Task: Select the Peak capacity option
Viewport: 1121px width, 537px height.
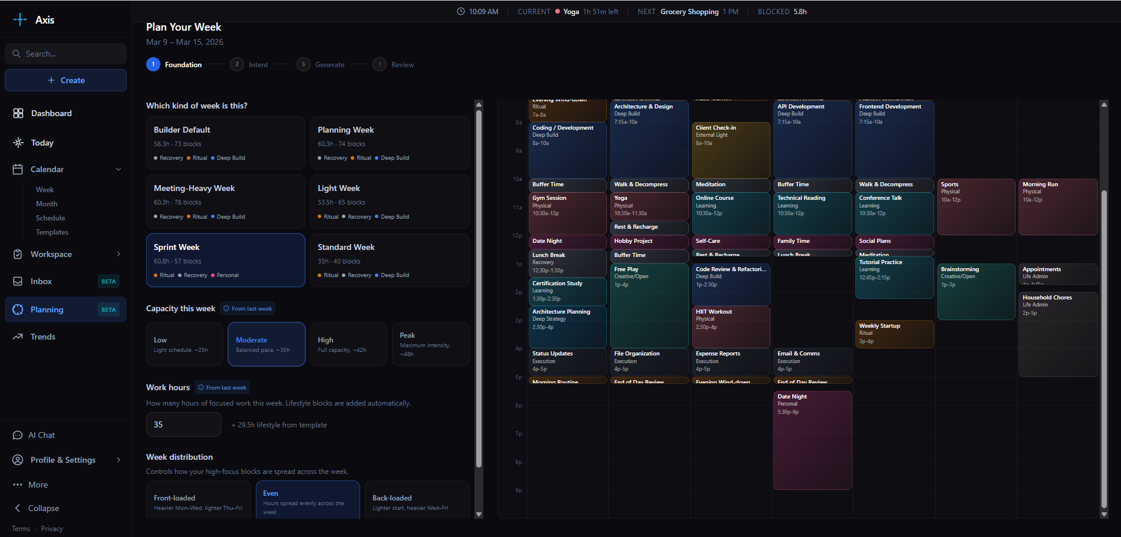Action: point(430,344)
